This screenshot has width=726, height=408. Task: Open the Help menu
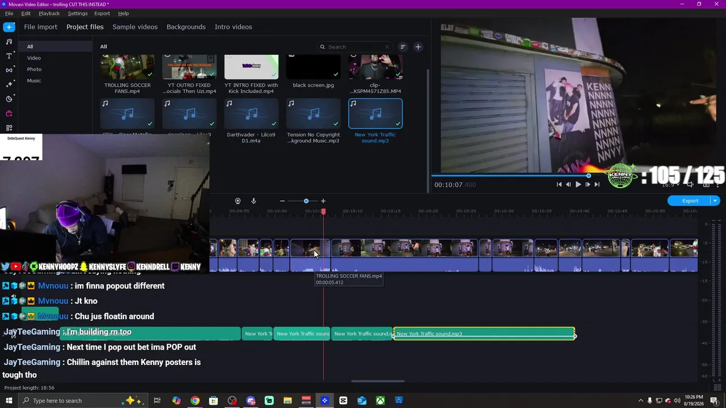124,13
